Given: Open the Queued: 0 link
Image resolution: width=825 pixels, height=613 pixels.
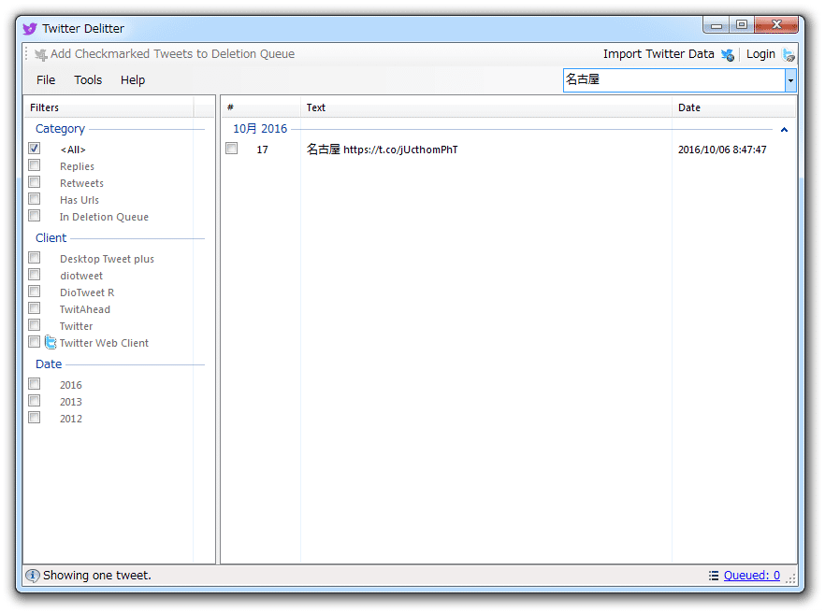Looking at the screenshot, I should 751,576.
